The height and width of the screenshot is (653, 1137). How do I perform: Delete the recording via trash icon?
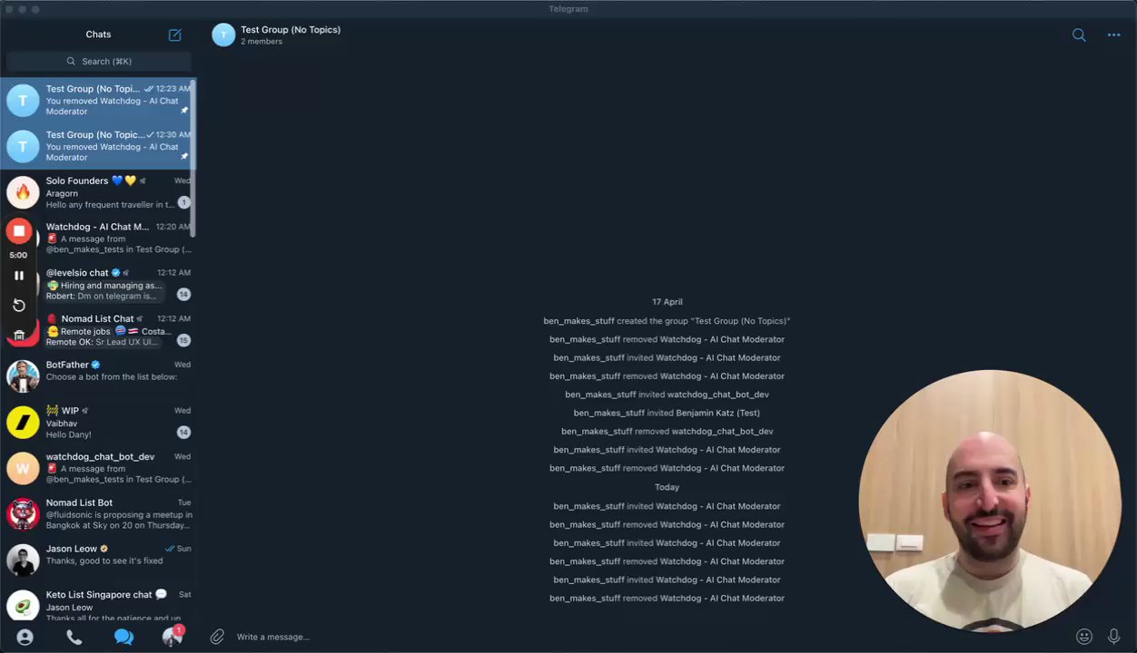(19, 336)
